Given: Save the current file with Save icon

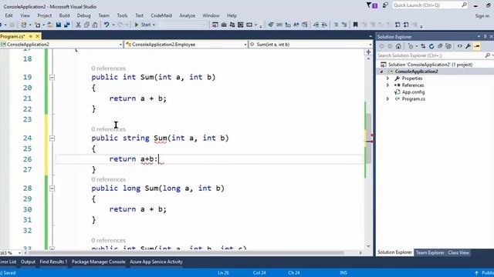Looking at the screenshot, I should click(x=59, y=25).
